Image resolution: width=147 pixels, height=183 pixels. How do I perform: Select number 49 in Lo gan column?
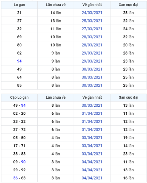click(x=19, y=69)
